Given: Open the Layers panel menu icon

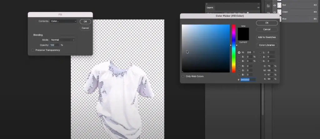Looking at the screenshot, I should click(x=258, y=7).
